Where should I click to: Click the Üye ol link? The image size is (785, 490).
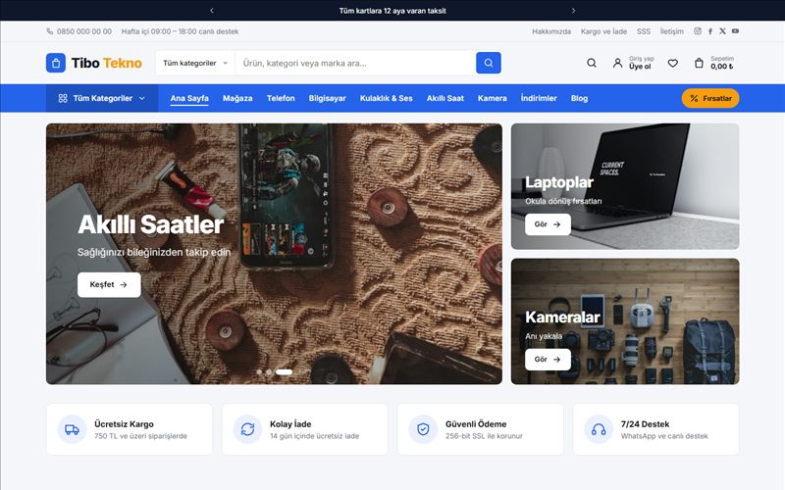tap(640, 67)
